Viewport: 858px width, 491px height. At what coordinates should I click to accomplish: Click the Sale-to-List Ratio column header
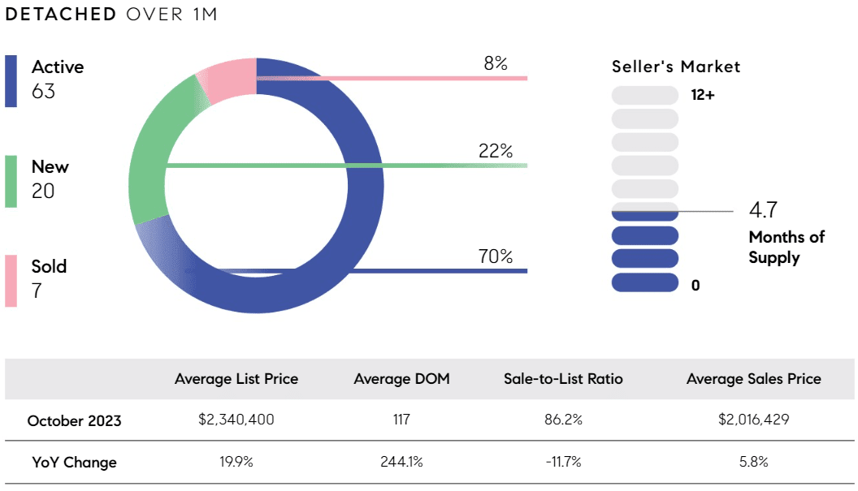point(563,379)
